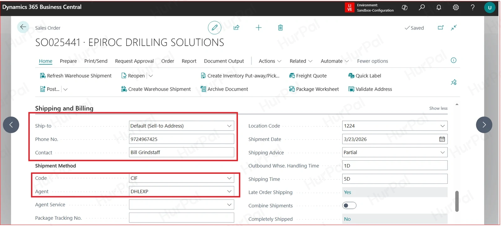Open the user account avatar
The width and height of the screenshot is (501, 226).
point(490,8)
